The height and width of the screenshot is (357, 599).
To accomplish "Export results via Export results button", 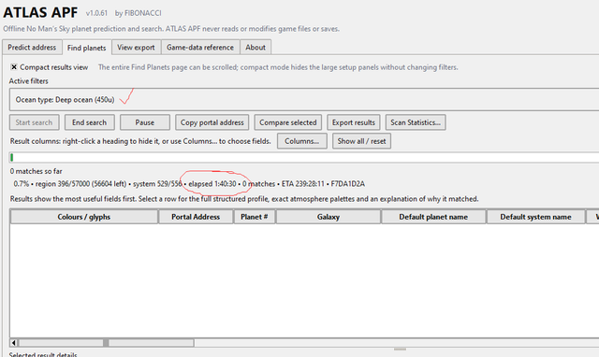I will [x=354, y=122].
